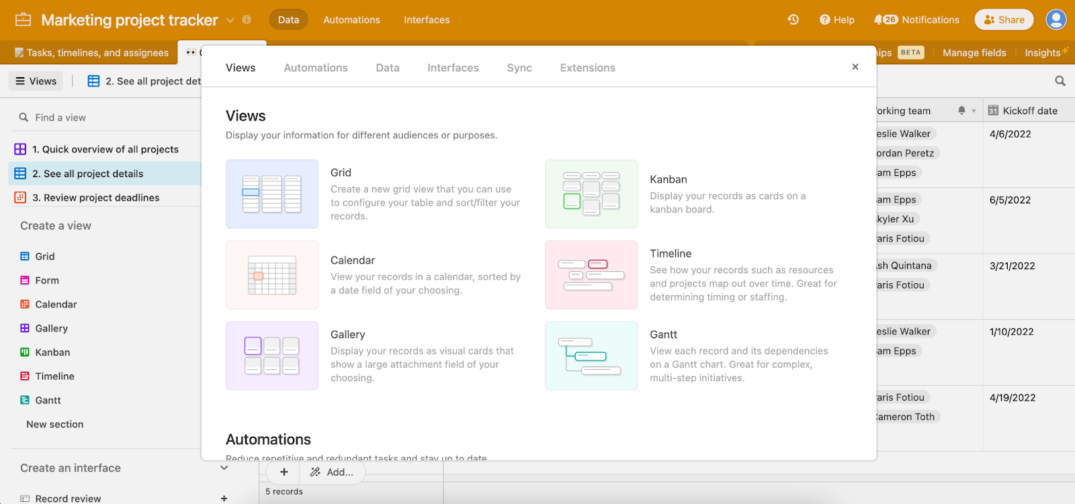
Task: Click the Gallery view thumbnail
Action: pos(272,356)
